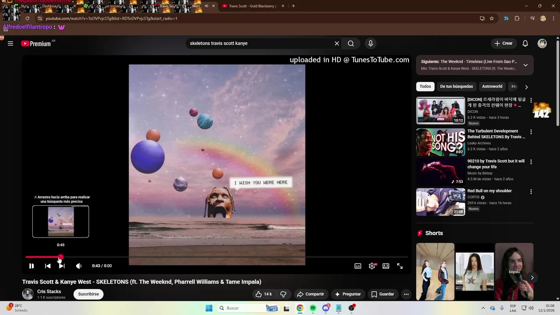560x315 pixels.
Task: Mute the player volume
Action: coord(79,266)
